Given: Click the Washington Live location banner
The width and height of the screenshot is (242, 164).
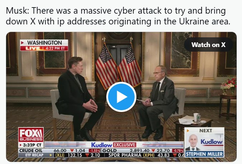Looking at the screenshot, I should coord(44,45).
